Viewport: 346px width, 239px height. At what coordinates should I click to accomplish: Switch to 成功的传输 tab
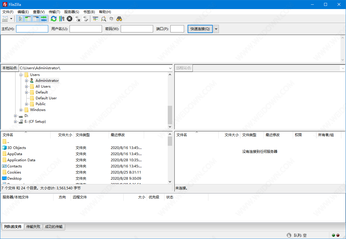coord(54,227)
